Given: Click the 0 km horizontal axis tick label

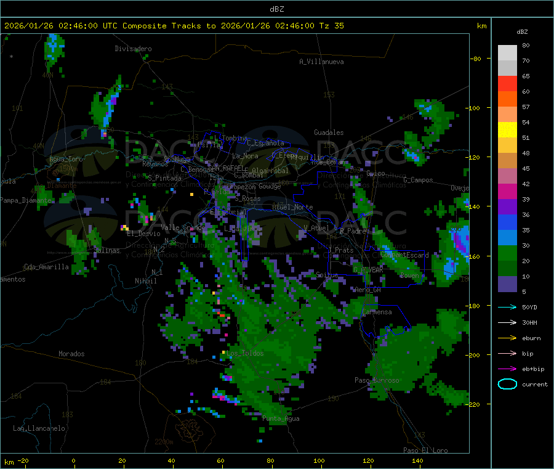Looking at the screenshot, I should point(73,460).
